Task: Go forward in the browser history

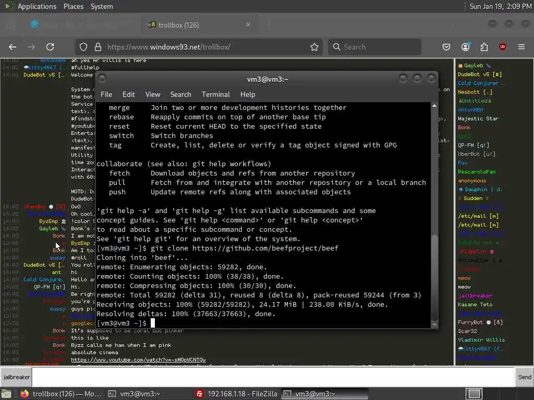Action: 31,47
